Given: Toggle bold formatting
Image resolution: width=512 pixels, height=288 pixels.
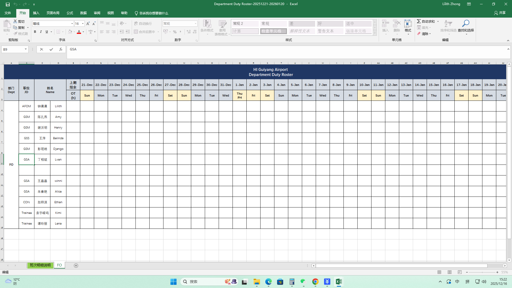Looking at the screenshot, I should click(x=35, y=32).
